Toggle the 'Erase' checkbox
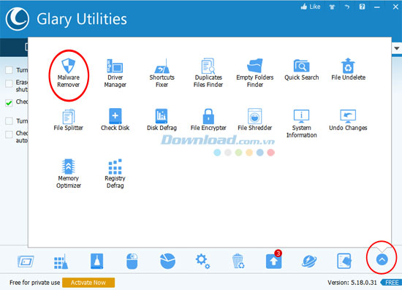The height and width of the screenshot is (290, 402). pos(9,83)
